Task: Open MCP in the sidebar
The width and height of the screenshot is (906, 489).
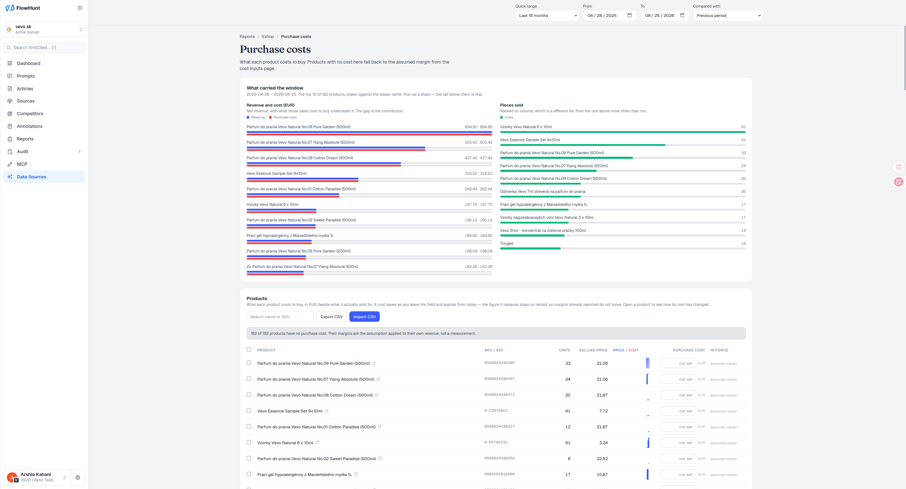Action: click(x=44, y=164)
